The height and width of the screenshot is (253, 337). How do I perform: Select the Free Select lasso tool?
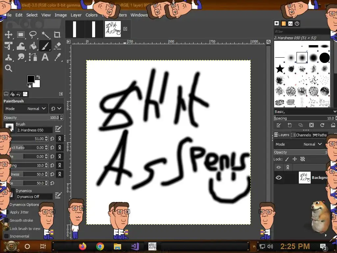[x=33, y=35]
